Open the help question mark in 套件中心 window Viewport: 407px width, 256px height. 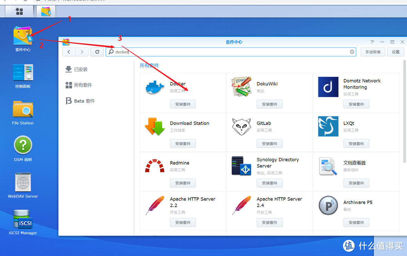[372, 42]
